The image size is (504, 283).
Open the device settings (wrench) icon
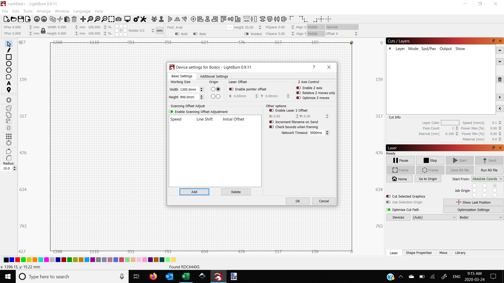(x=143, y=19)
